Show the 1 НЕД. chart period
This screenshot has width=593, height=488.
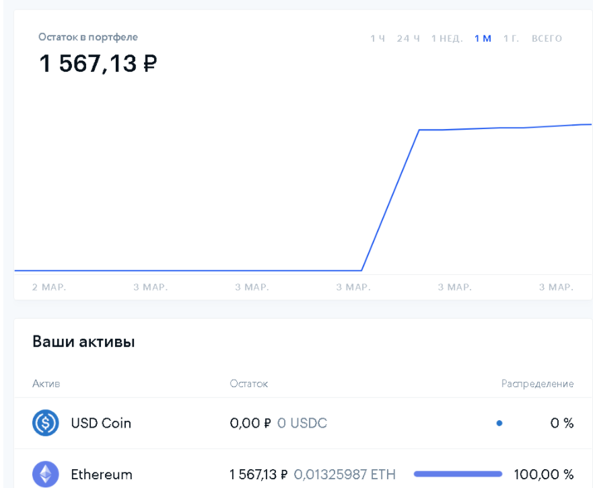point(447,38)
